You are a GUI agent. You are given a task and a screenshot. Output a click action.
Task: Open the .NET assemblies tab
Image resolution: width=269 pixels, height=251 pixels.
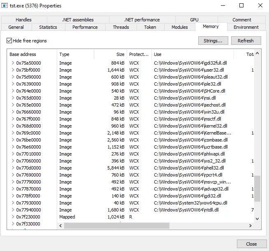78,20
